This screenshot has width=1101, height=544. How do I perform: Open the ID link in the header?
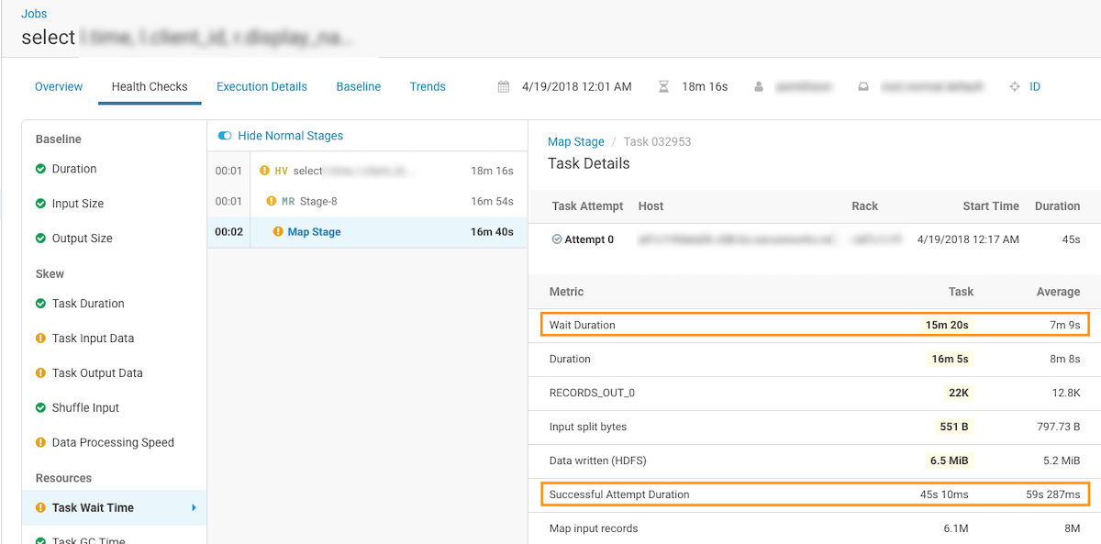tap(1035, 87)
